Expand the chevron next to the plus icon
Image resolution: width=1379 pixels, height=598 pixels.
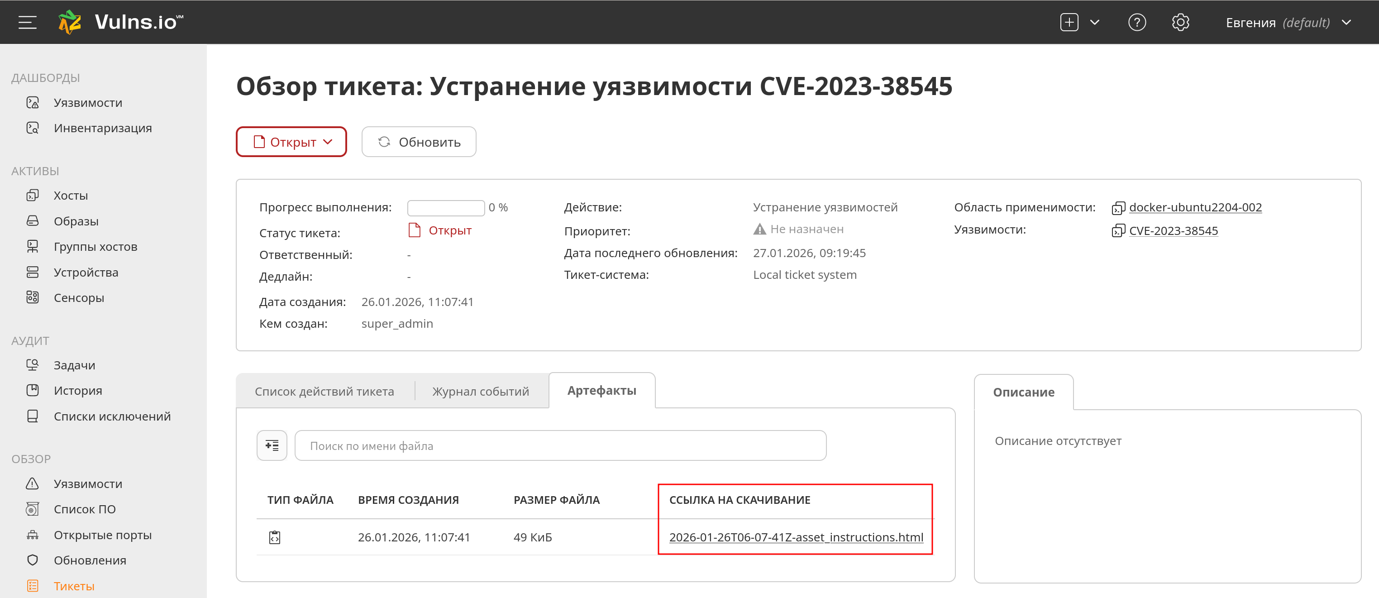tap(1094, 23)
